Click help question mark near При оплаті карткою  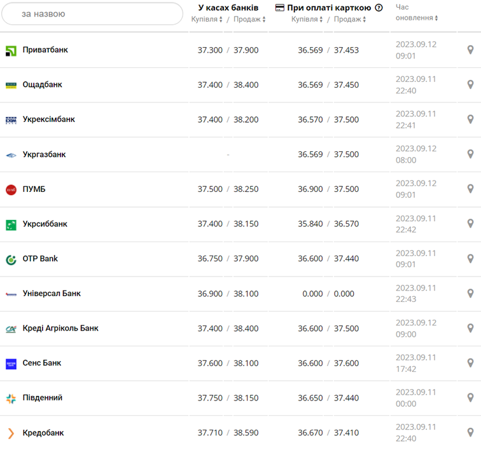(379, 8)
